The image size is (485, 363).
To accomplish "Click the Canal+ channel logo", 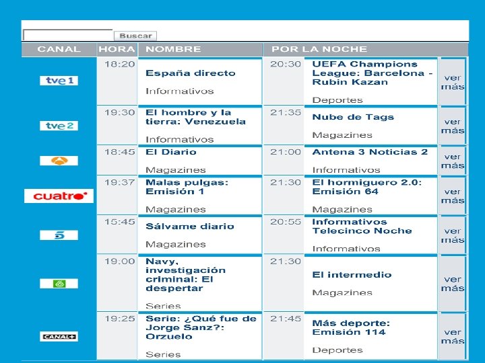I will pos(59,337).
